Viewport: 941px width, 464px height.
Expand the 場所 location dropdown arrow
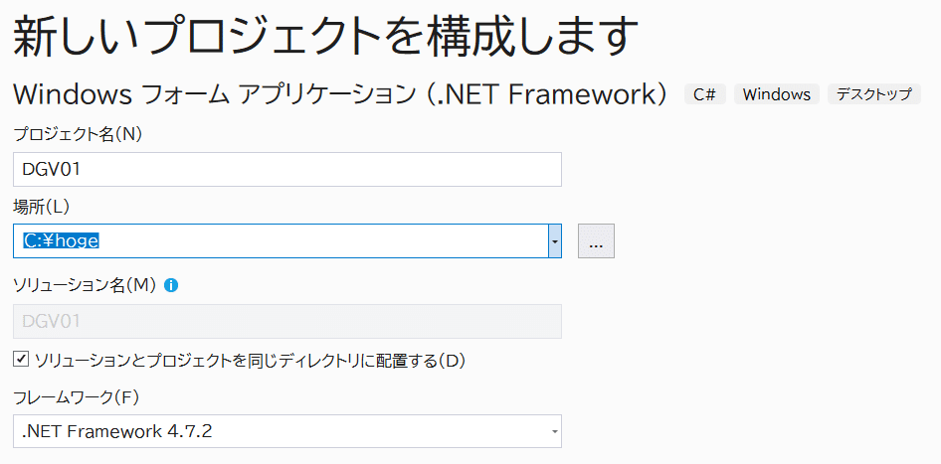click(x=555, y=241)
